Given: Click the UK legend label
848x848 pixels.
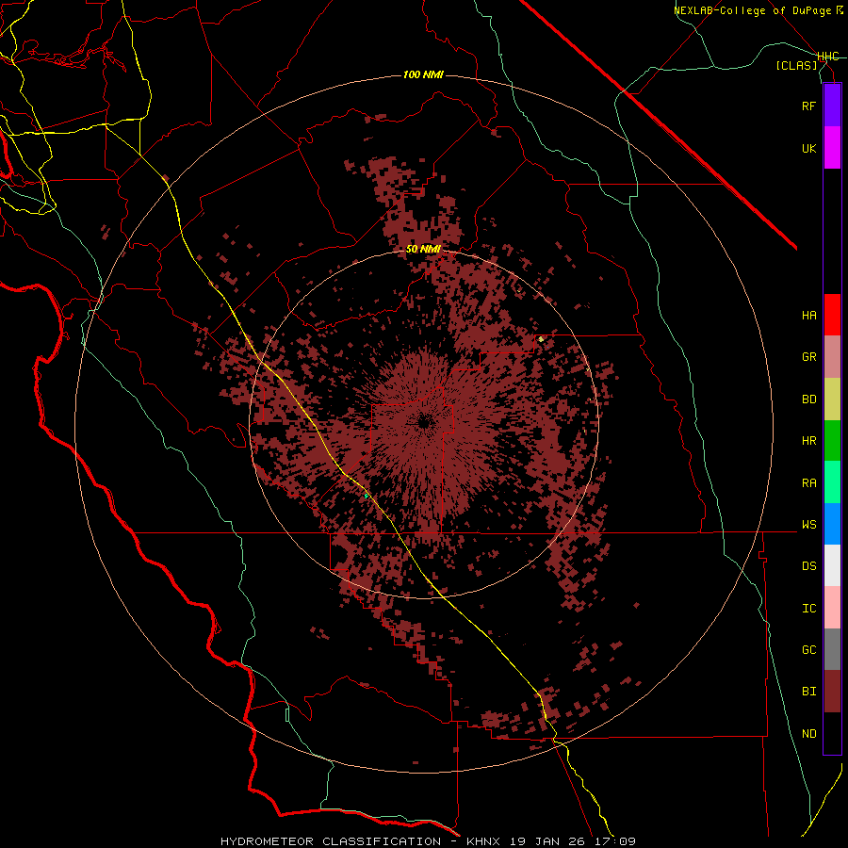Looking at the screenshot, I should (808, 148).
